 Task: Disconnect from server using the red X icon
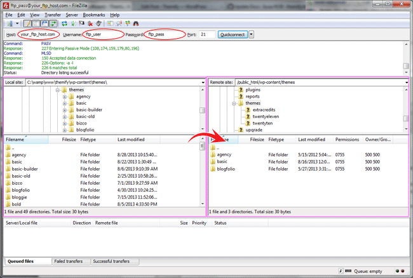(x=90, y=23)
